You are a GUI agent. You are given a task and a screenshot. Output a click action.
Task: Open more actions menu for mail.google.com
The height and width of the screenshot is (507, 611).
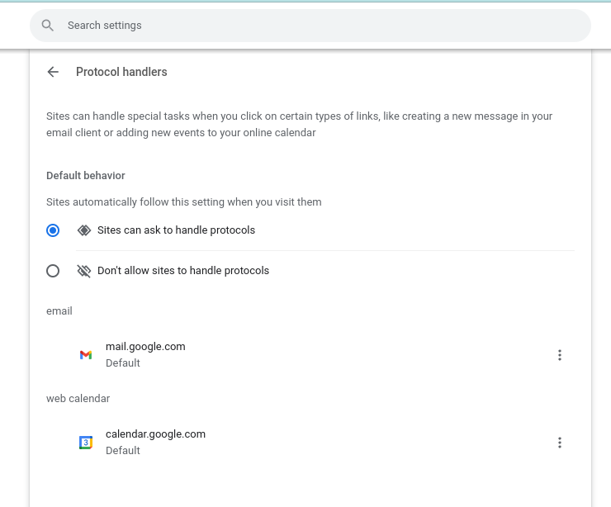pyautogui.click(x=560, y=355)
